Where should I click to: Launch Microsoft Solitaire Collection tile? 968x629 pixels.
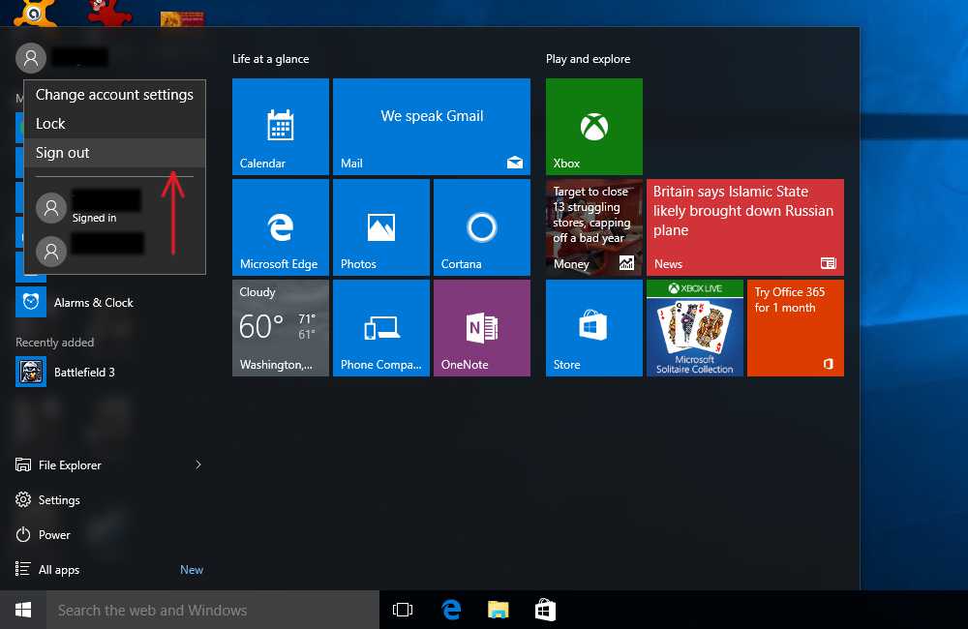coord(694,328)
